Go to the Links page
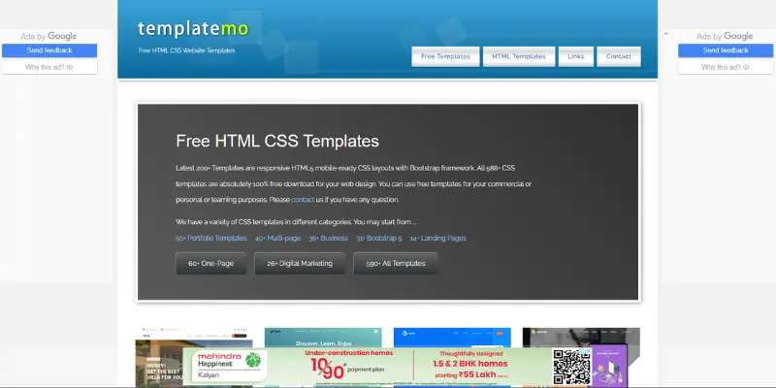The width and height of the screenshot is (776, 388). (575, 56)
